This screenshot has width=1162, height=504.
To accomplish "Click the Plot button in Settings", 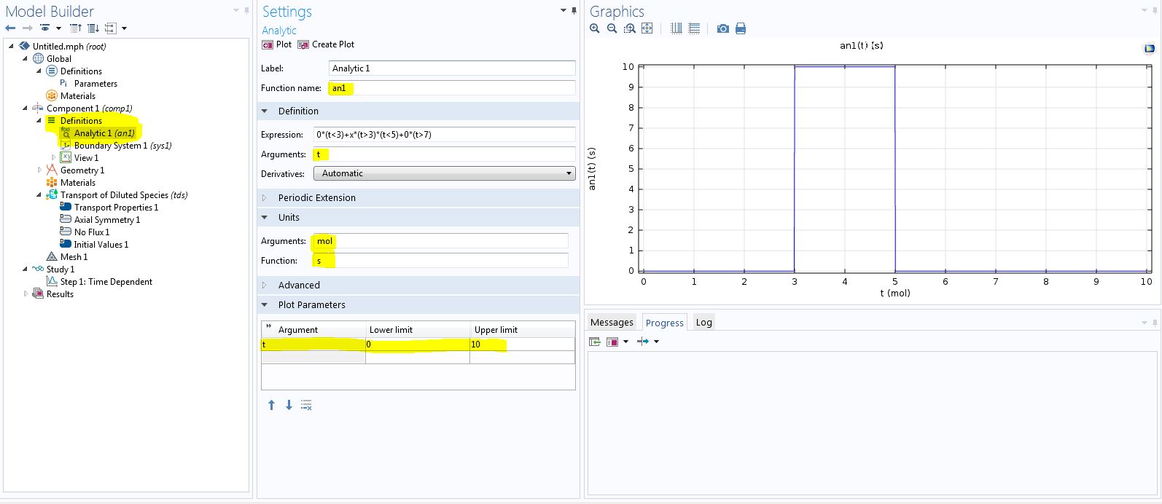I will point(277,44).
